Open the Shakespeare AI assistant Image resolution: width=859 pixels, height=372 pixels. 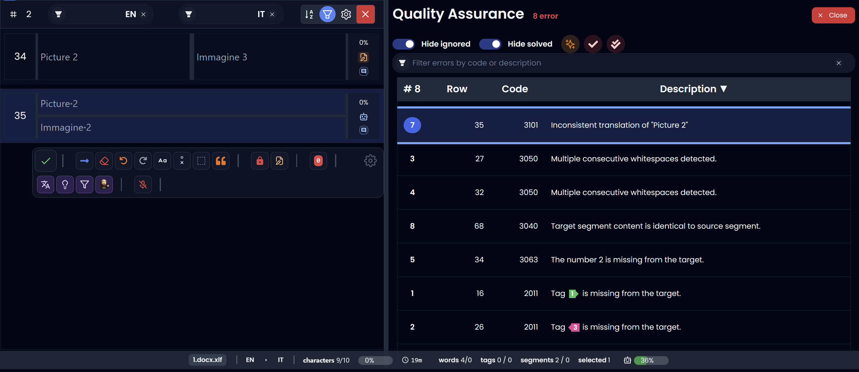point(104,184)
